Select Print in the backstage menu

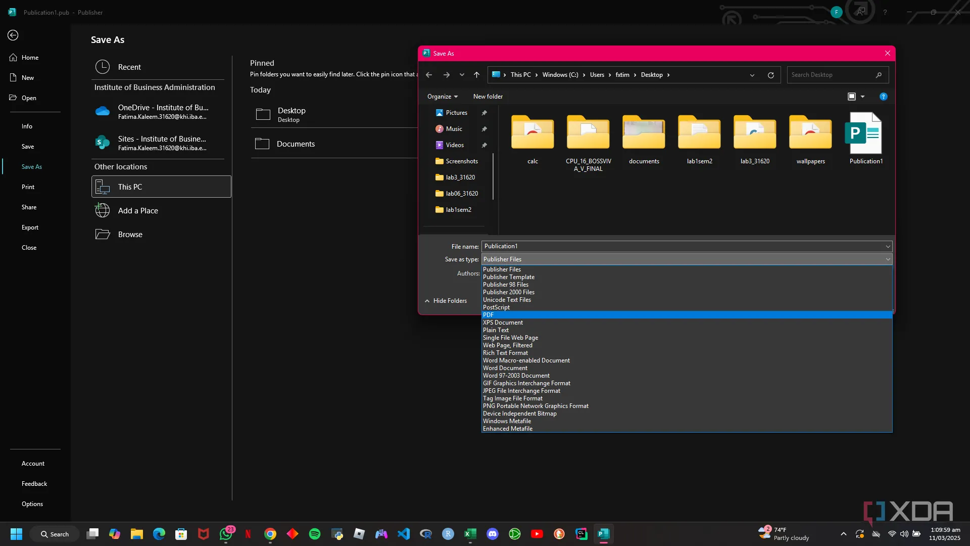[28, 187]
